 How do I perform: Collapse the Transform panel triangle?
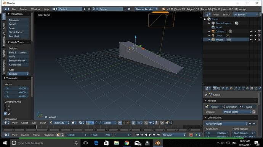(8, 14)
